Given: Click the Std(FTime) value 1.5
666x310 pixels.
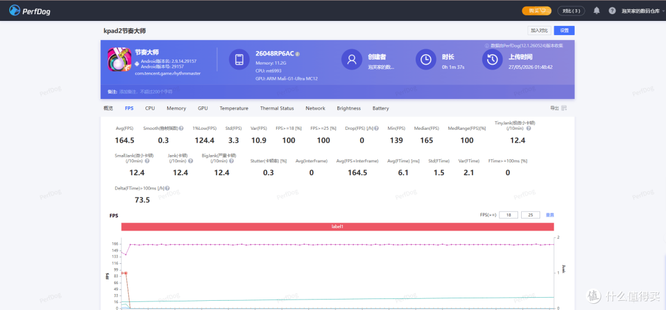Looking at the screenshot, I should (439, 173).
